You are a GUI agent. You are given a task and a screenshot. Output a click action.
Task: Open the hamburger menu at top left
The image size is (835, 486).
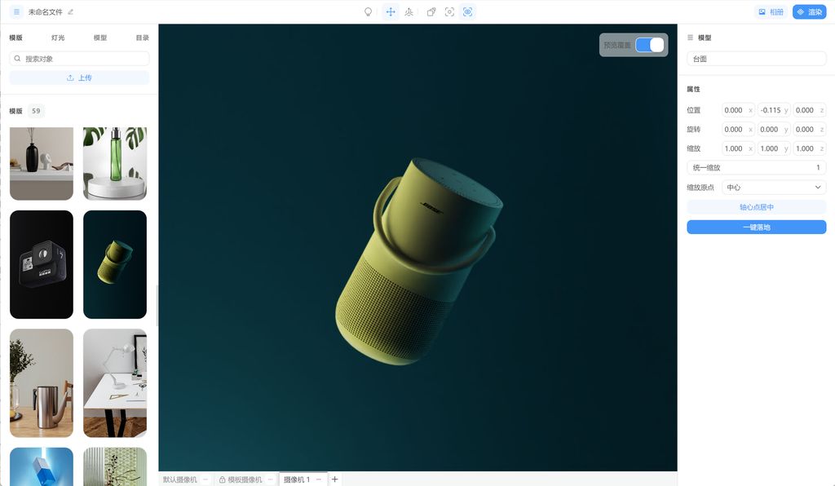pos(16,12)
